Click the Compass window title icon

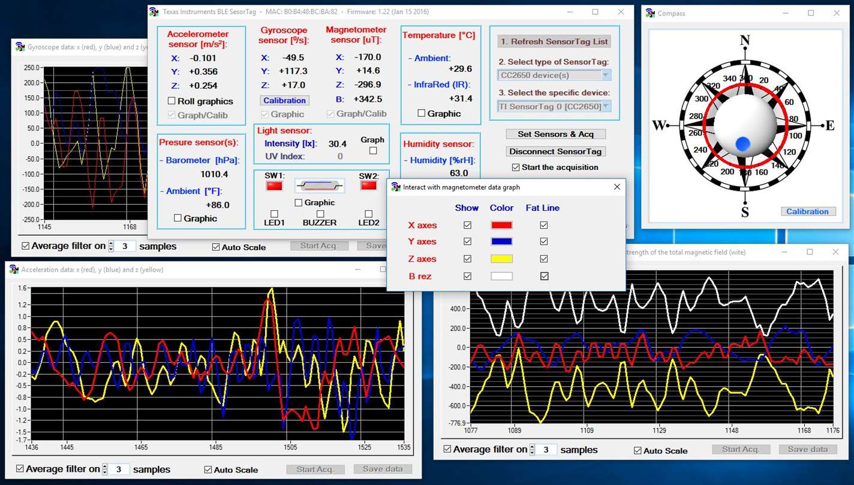coord(650,13)
